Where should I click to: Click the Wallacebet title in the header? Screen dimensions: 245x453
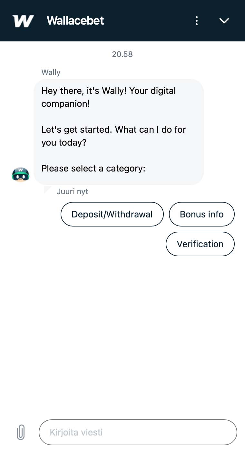75,21
